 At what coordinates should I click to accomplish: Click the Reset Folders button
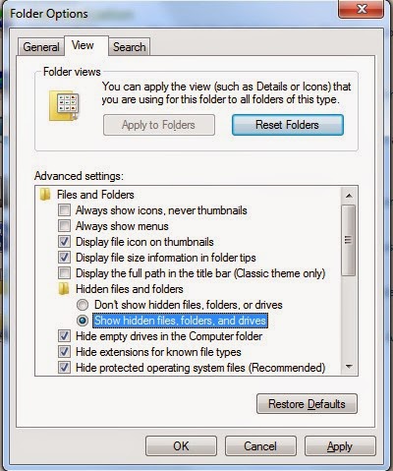coord(288,125)
